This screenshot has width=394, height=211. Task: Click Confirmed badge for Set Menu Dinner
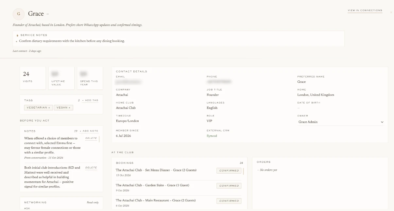pyautogui.click(x=229, y=171)
